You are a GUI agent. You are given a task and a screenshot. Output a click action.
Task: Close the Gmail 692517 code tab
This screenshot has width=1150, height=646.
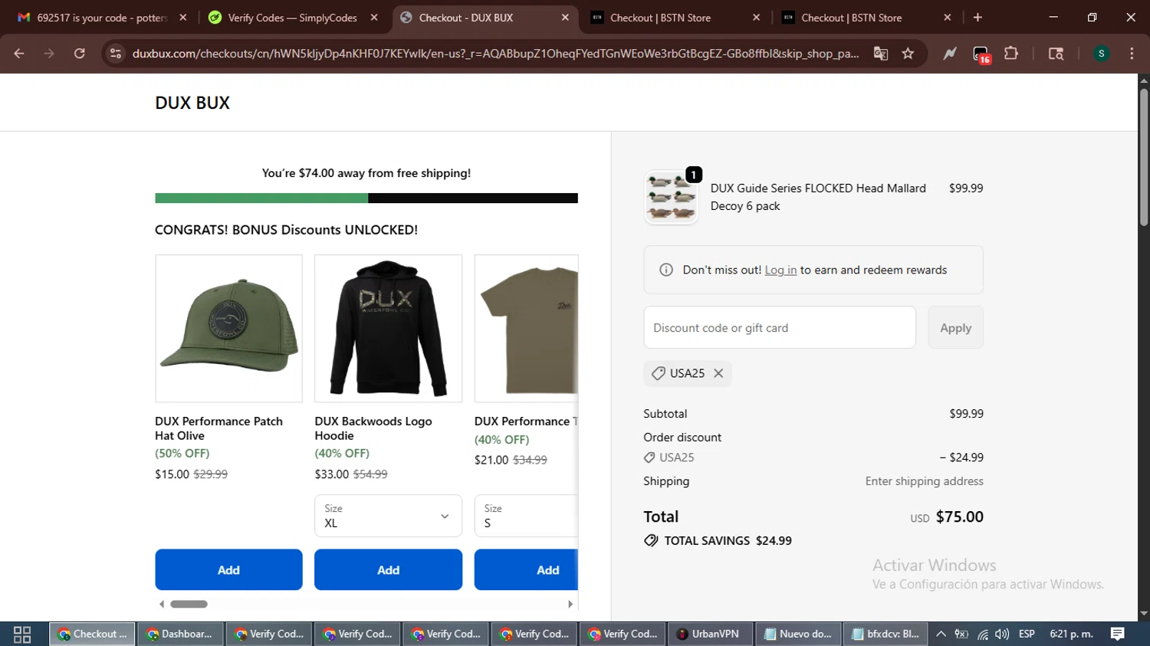click(x=182, y=17)
